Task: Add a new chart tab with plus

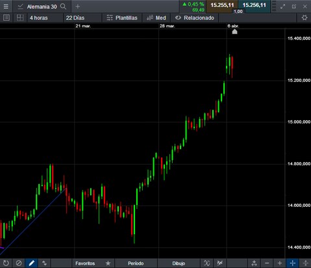Action: (x=77, y=7)
